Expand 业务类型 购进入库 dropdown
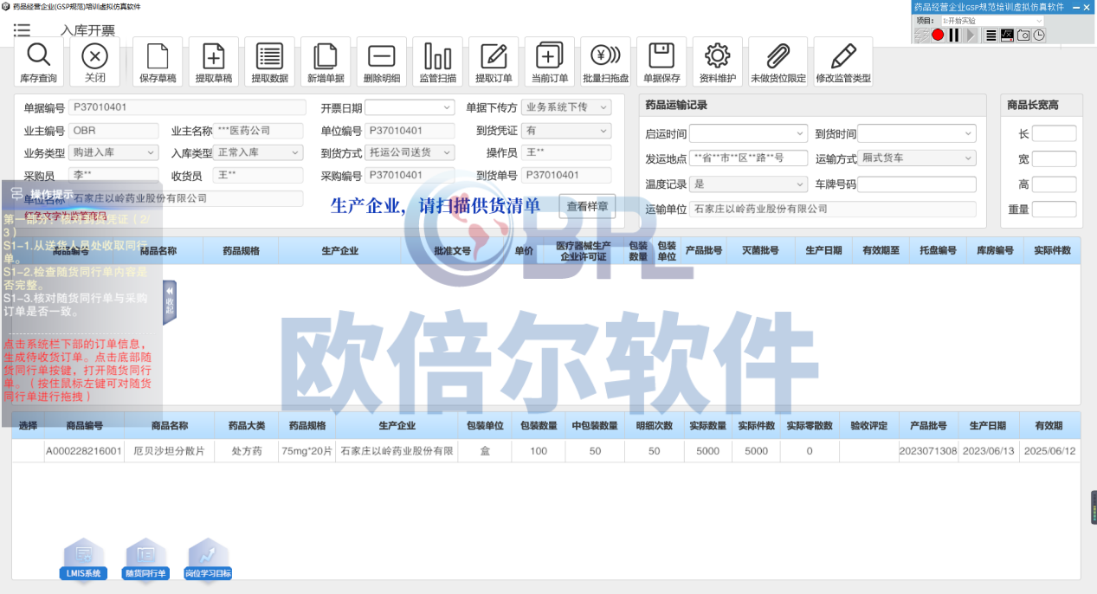Image resolution: width=1097 pixels, height=594 pixels. (114, 152)
